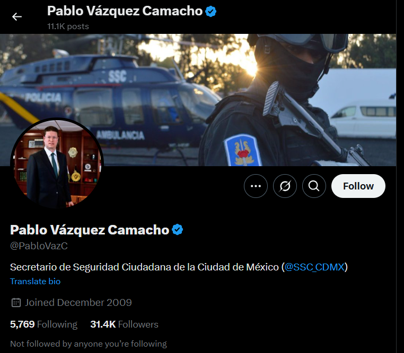Click the 11.1K posts count
The width and height of the screenshot is (404, 353).
pyautogui.click(x=68, y=26)
